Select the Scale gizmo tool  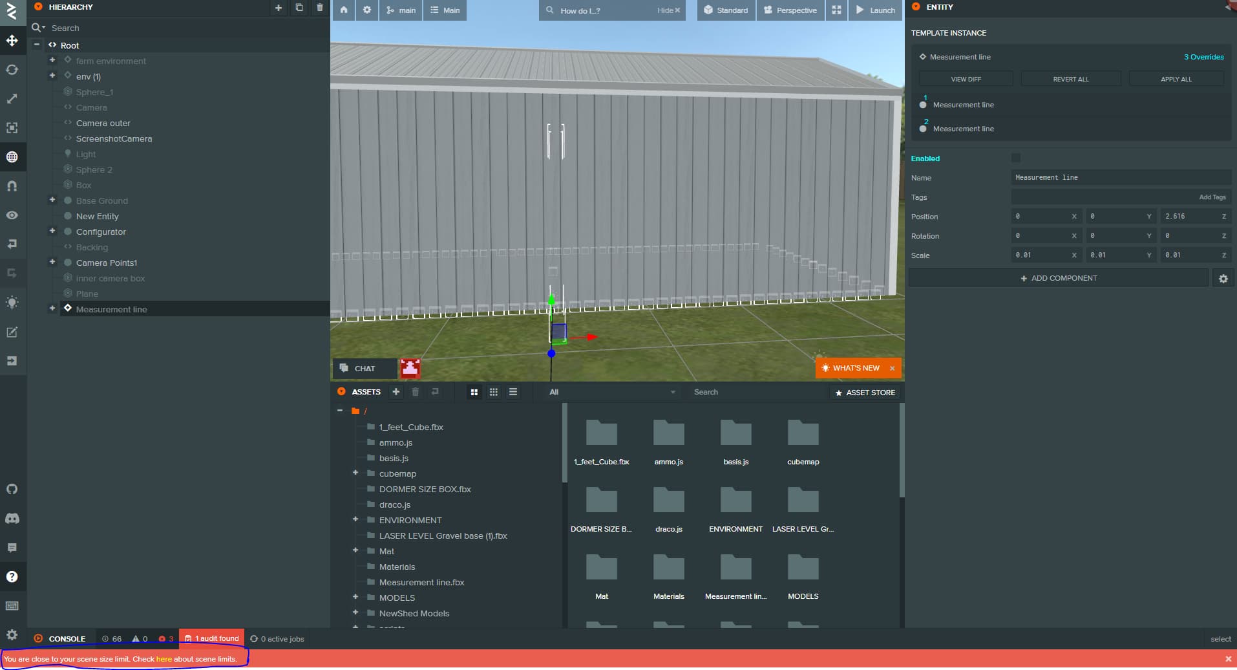click(x=12, y=99)
